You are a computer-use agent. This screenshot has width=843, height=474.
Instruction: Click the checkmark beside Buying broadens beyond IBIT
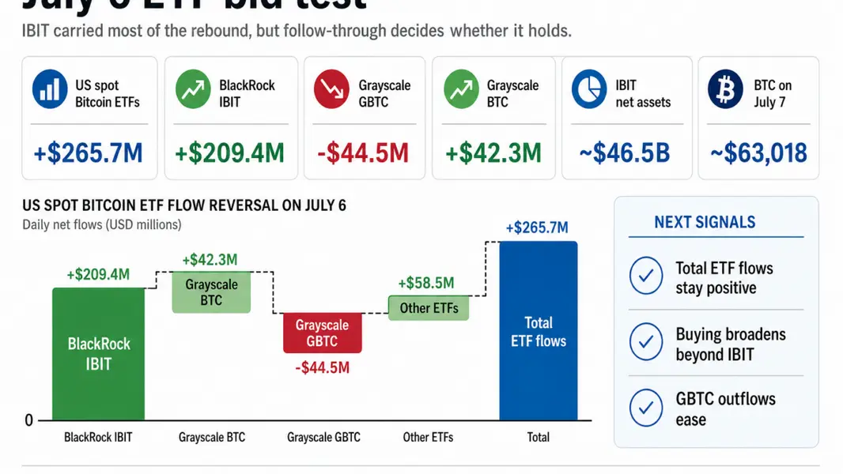coord(645,341)
